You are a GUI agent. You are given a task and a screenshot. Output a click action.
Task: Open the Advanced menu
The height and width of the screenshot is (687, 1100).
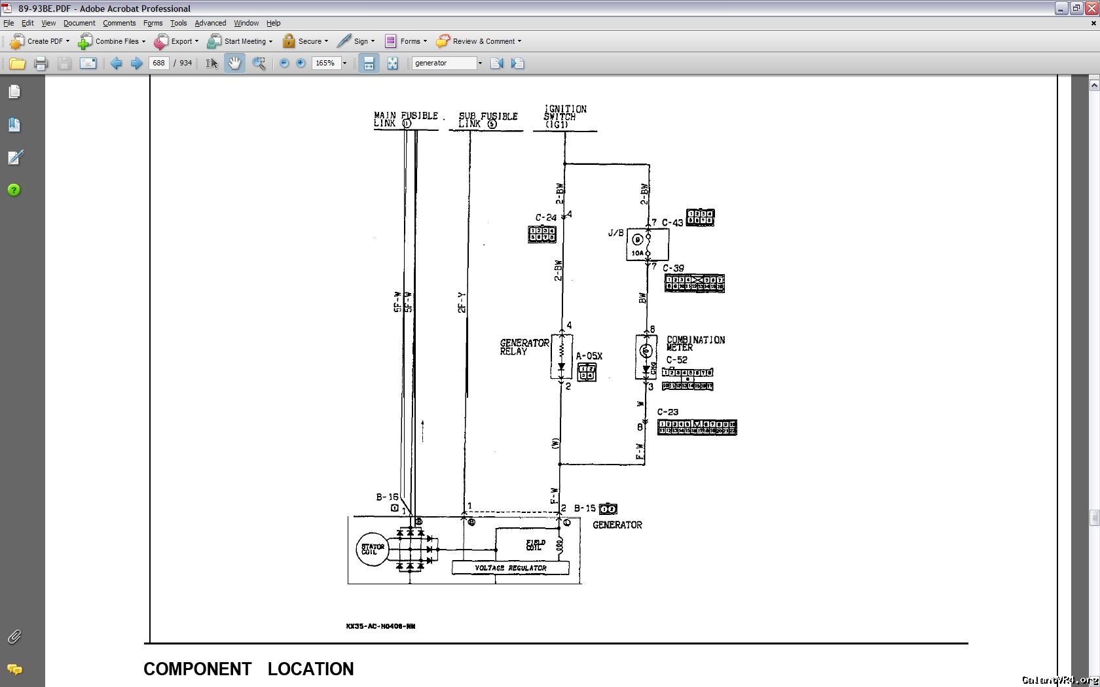tap(210, 23)
